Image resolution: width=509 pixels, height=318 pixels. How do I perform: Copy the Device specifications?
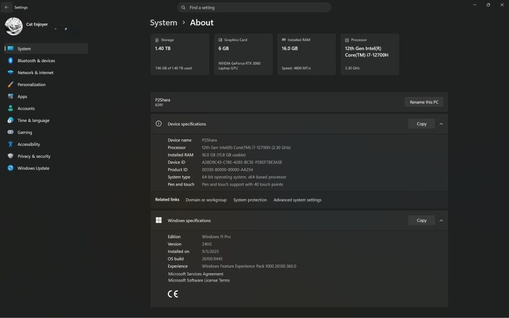click(421, 124)
